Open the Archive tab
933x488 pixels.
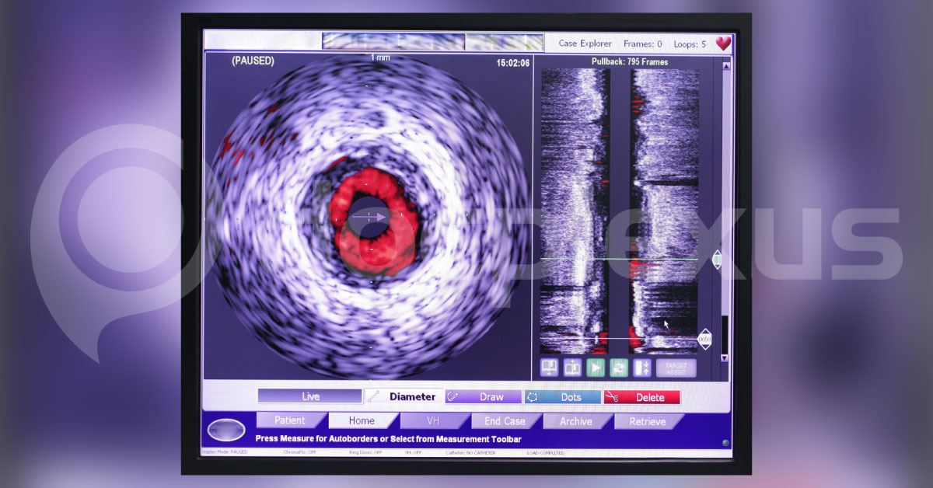[577, 420]
